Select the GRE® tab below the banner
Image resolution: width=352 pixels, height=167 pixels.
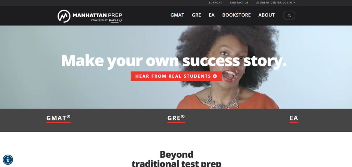[176, 118]
